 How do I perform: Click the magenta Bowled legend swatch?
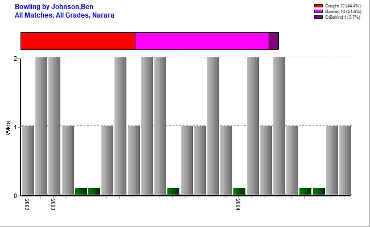pos(318,11)
